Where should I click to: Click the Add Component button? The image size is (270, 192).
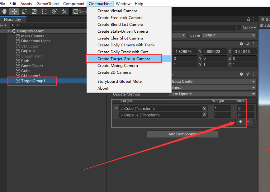pos(182,134)
